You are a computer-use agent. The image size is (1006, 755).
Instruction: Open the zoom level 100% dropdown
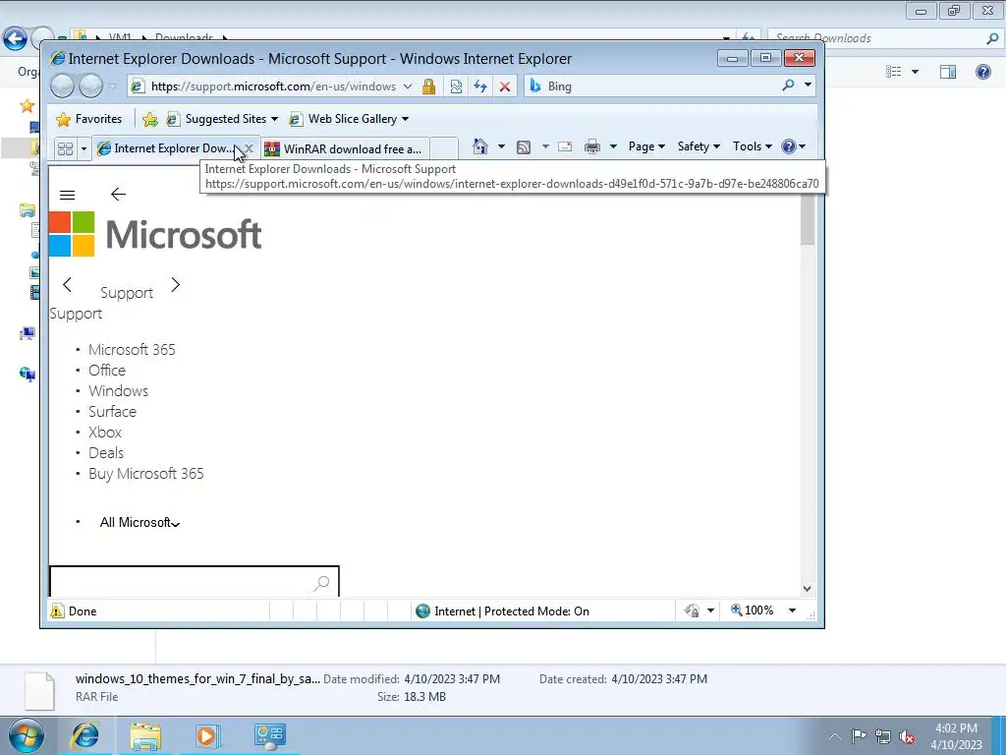coord(793,610)
